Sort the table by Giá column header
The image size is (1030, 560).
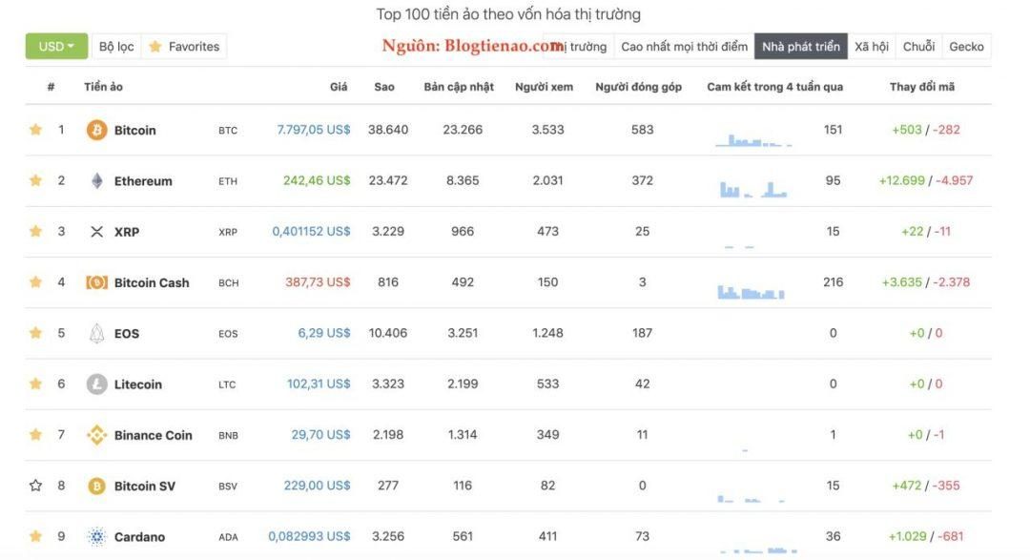tap(339, 87)
